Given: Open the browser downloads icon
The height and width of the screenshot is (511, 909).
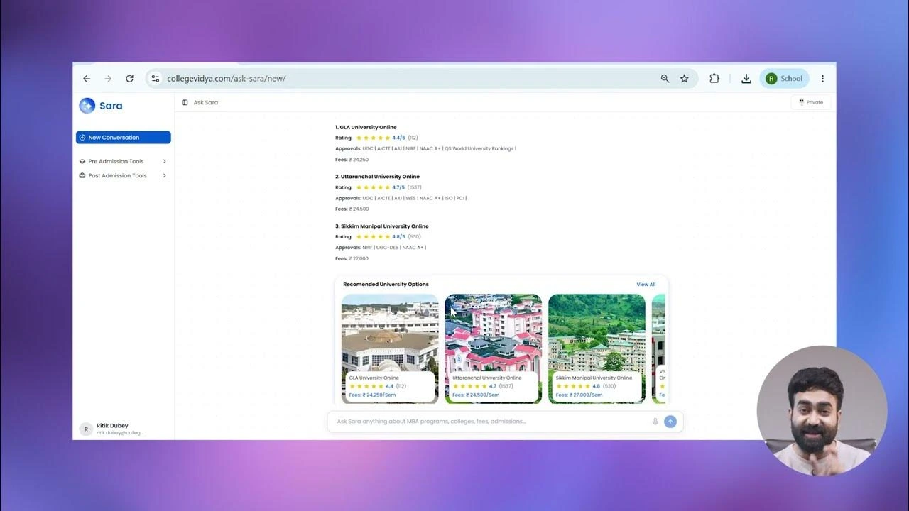Looking at the screenshot, I should (746, 79).
